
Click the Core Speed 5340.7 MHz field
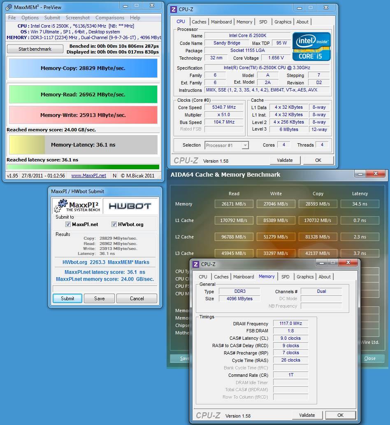[224, 107]
